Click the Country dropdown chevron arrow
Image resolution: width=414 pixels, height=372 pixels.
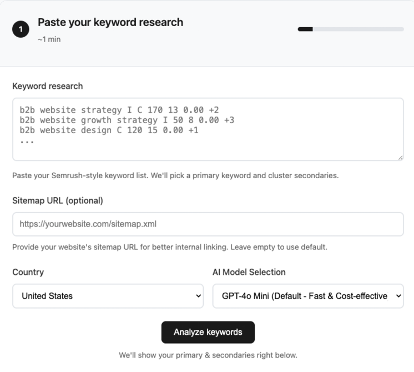point(199,296)
